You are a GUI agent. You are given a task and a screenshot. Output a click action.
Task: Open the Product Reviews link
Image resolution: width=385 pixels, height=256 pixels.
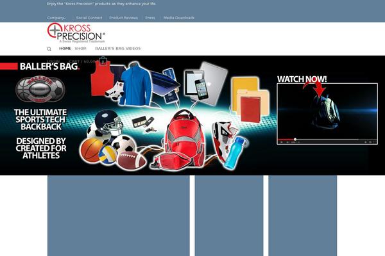click(x=123, y=18)
